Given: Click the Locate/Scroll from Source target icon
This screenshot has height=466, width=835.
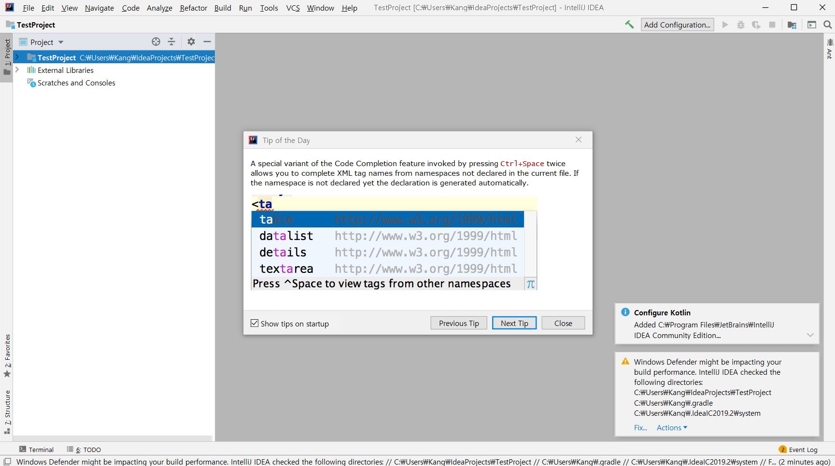Looking at the screenshot, I should click(x=156, y=42).
